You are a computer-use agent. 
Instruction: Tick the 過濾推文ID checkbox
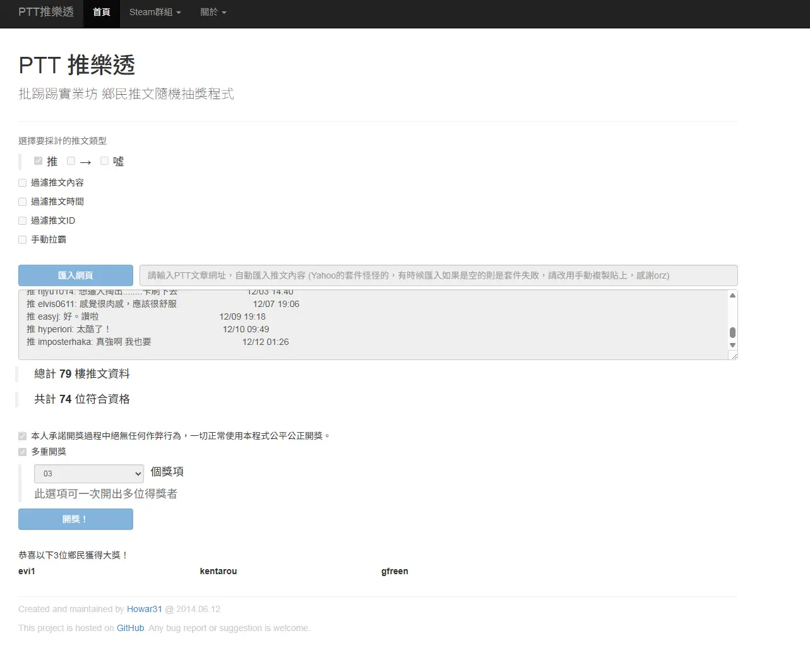tap(23, 221)
